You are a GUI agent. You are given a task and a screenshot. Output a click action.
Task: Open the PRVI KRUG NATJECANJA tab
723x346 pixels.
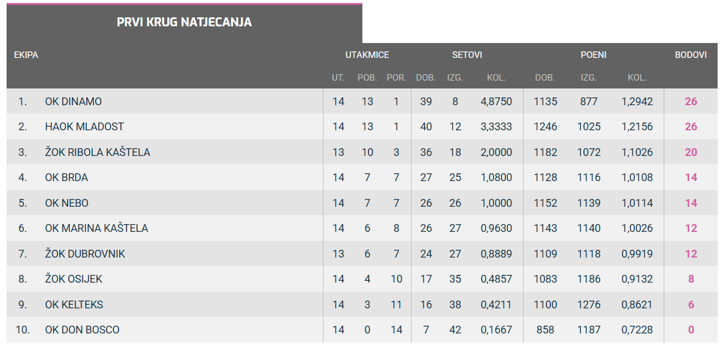(184, 23)
